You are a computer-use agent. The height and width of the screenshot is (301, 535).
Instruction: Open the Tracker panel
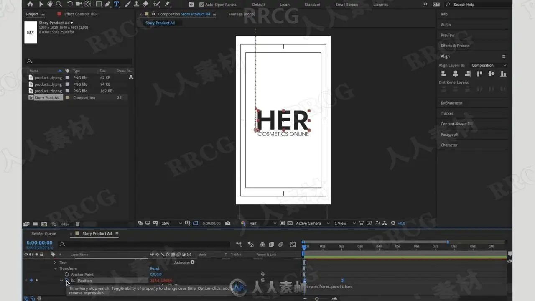tap(447, 113)
